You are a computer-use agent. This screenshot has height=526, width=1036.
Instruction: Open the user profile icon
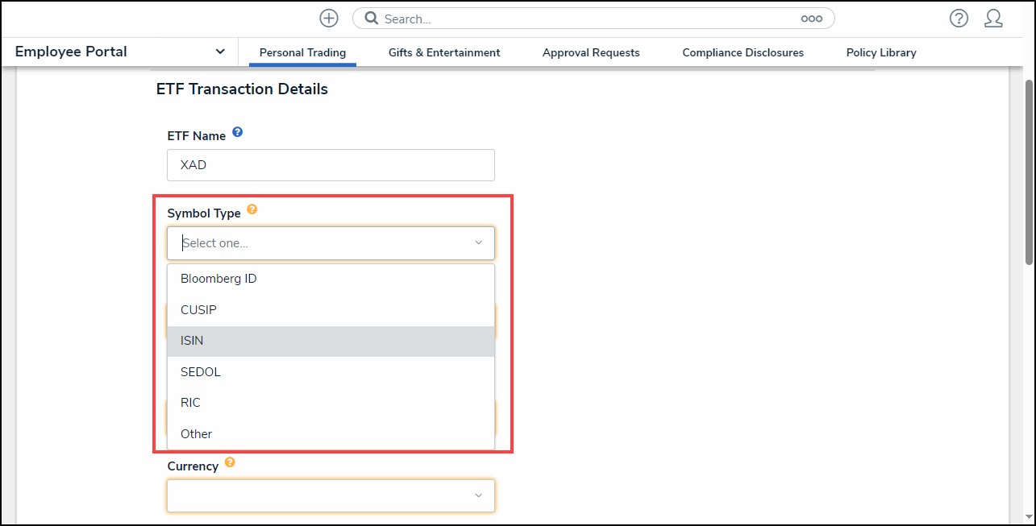click(x=993, y=19)
